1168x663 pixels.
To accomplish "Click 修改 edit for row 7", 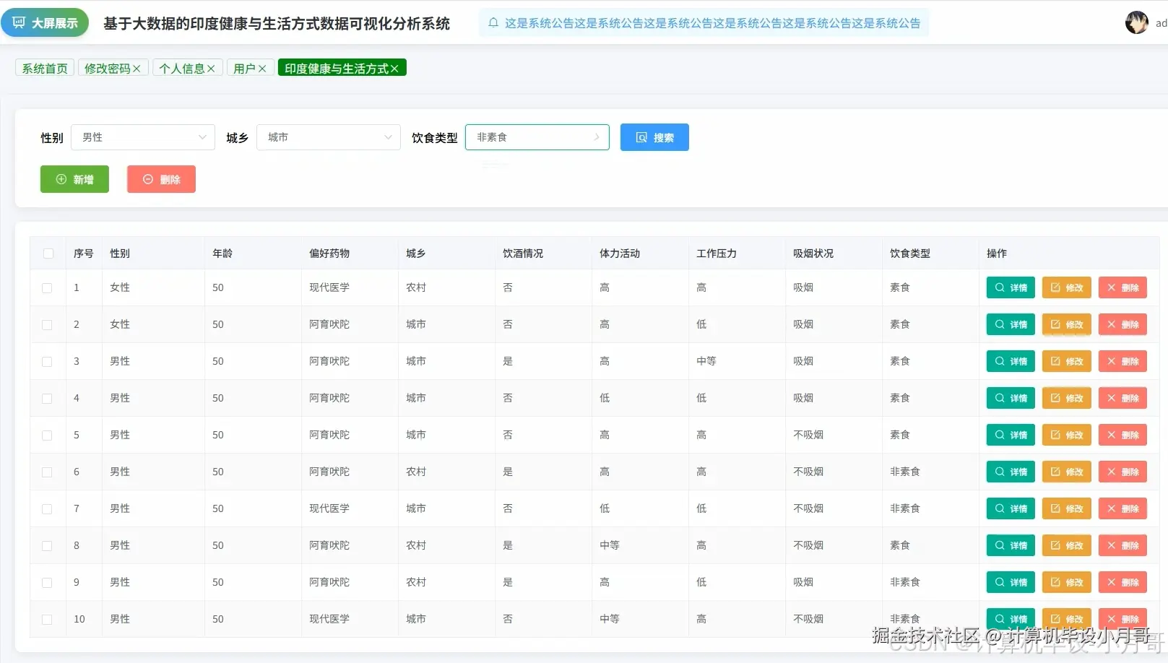I will [x=1066, y=508].
